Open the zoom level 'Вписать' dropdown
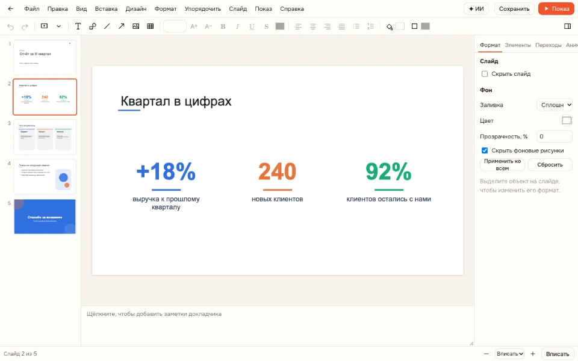The height and width of the screenshot is (361, 578). point(510,354)
